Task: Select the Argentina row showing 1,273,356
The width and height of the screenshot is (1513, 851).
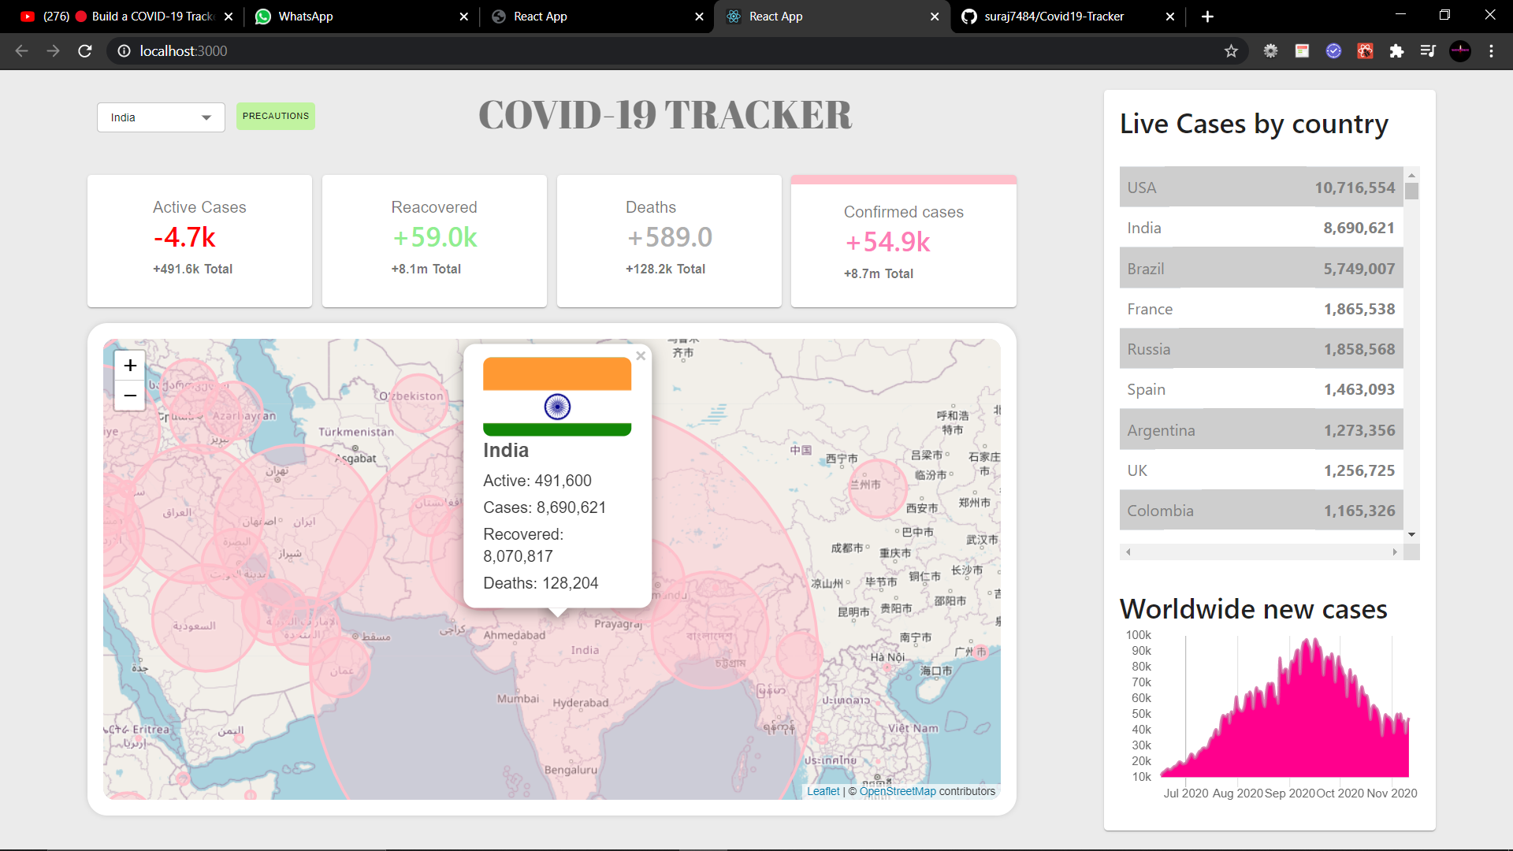Action: tap(1261, 430)
